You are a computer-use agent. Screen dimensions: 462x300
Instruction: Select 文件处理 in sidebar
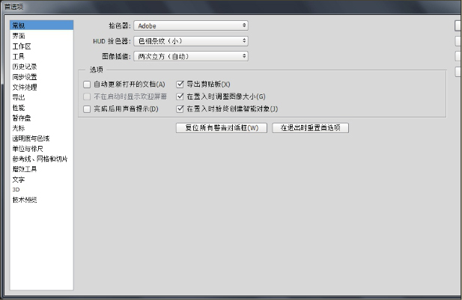(x=24, y=87)
